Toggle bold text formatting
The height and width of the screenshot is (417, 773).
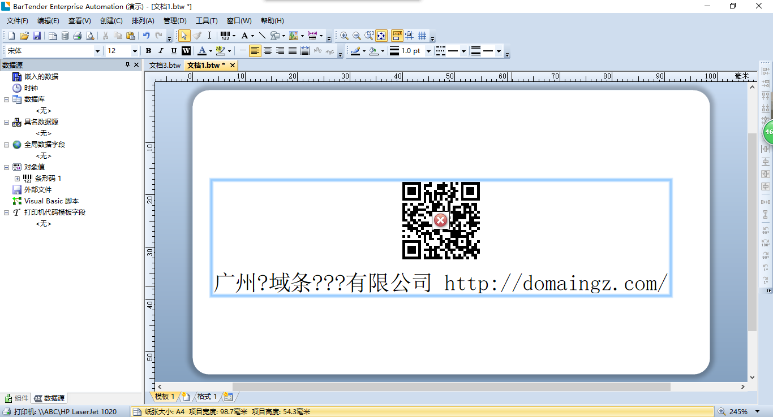tap(148, 51)
